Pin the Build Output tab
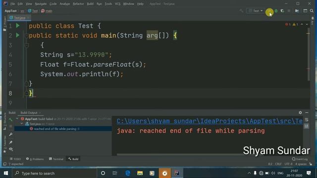Screen dimensions: 317x178 11,142
